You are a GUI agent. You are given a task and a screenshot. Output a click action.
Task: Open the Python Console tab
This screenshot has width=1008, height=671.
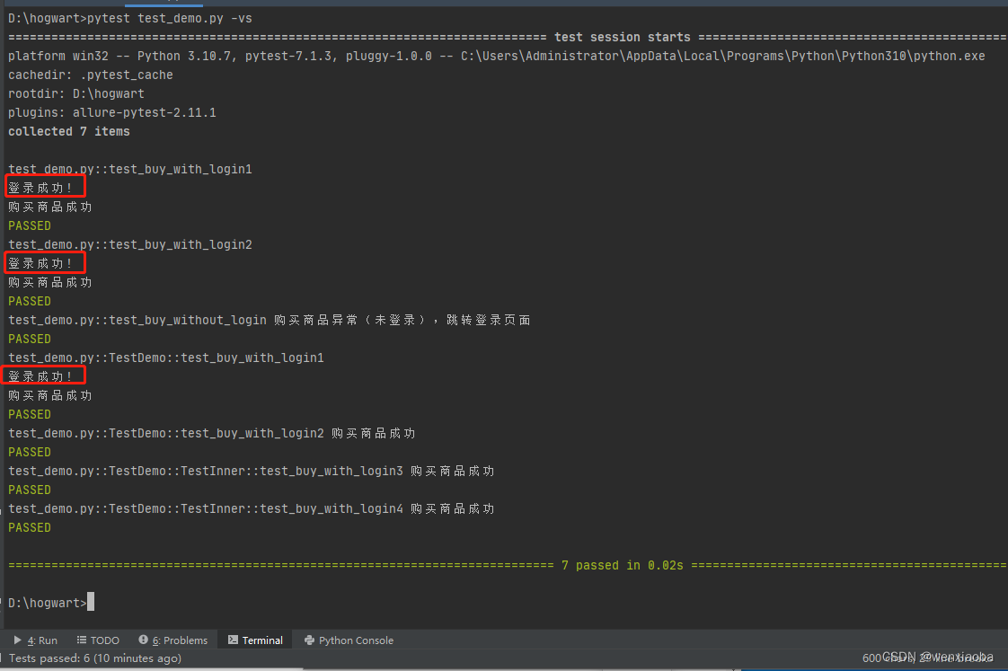point(349,640)
